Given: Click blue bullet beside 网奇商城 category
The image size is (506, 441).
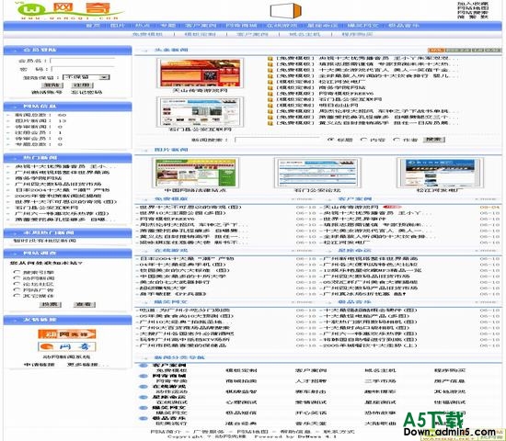Looking at the screenshot, I should click(144, 376).
